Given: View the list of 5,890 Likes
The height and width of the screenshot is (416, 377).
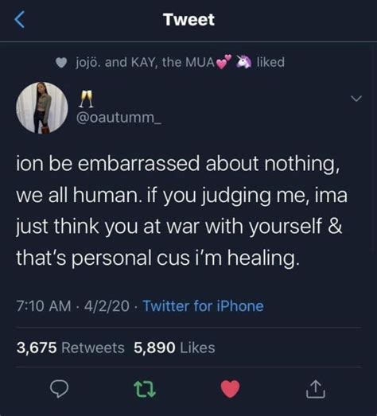Looking at the screenshot, I should [x=174, y=348].
